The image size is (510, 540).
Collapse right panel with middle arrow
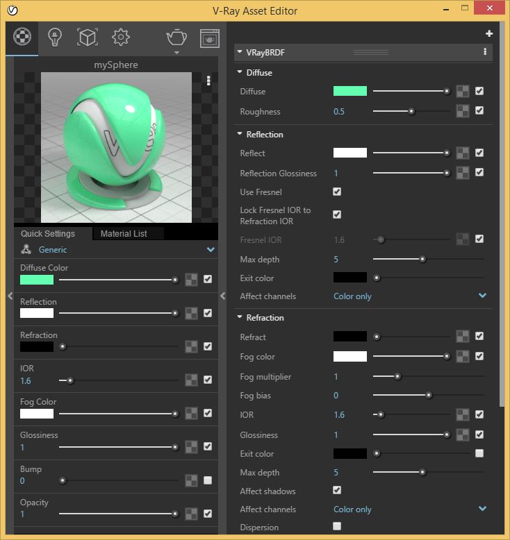(223, 296)
